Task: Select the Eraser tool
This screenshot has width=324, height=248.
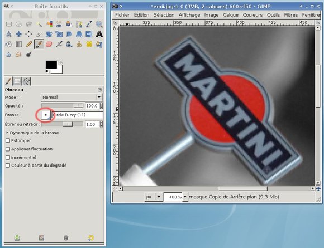Action: (x=49, y=44)
